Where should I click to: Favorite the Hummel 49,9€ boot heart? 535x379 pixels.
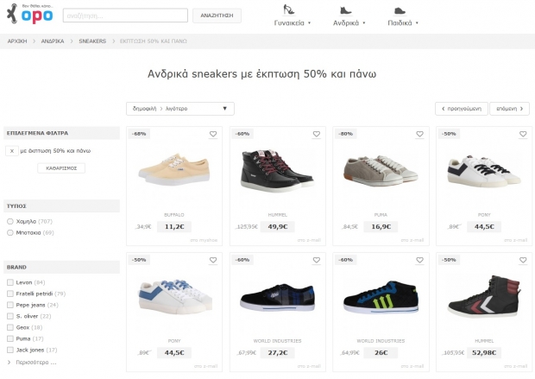click(317, 134)
